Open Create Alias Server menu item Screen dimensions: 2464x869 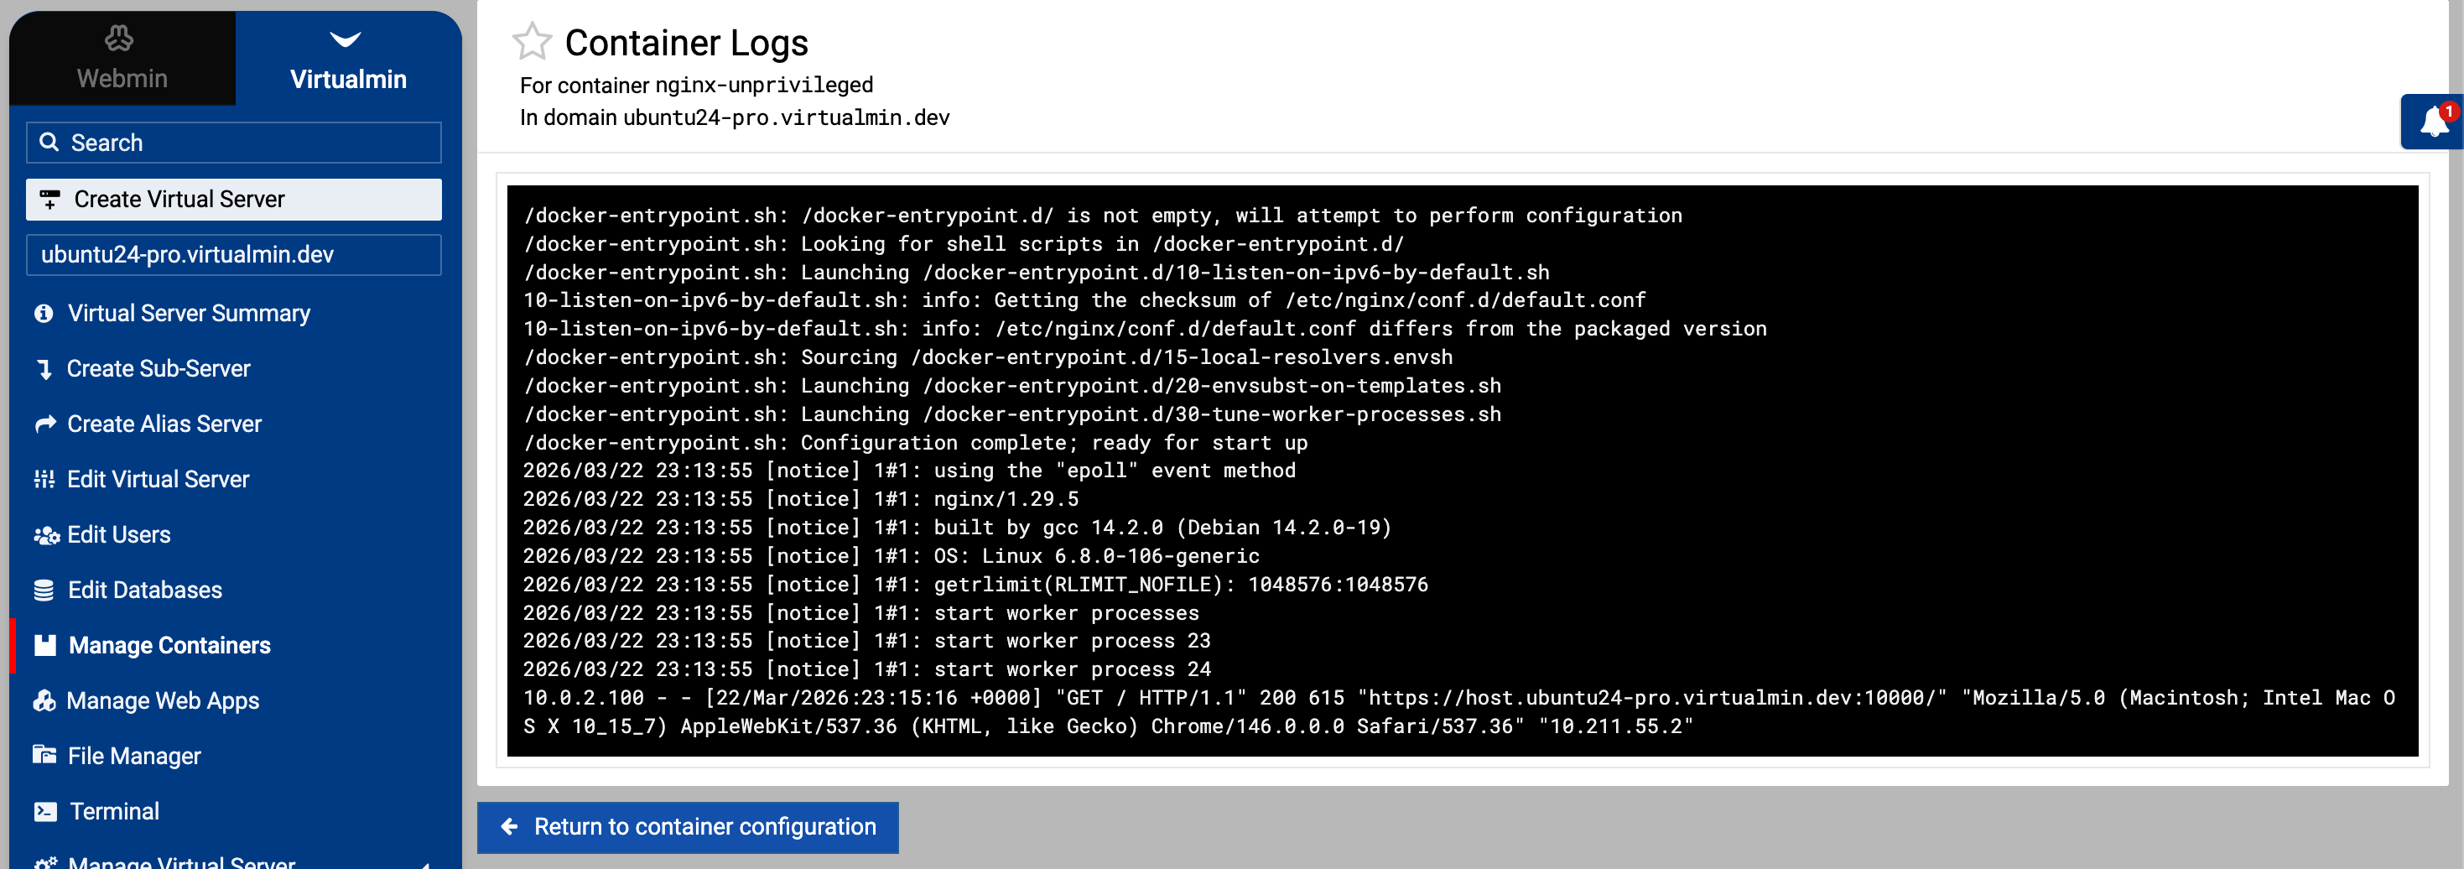(x=164, y=424)
